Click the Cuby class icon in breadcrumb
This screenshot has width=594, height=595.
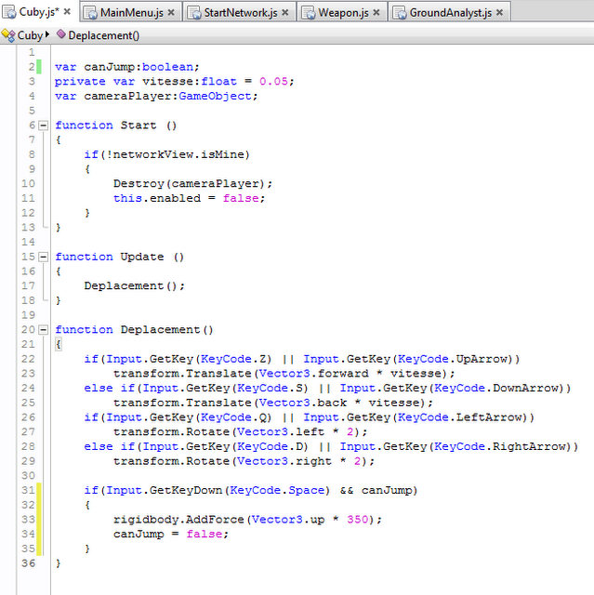click(8, 35)
